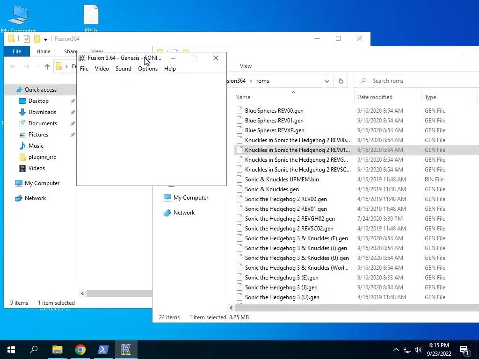The image size is (479, 359).
Task: Sort by Name column header
Action: (243, 97)
